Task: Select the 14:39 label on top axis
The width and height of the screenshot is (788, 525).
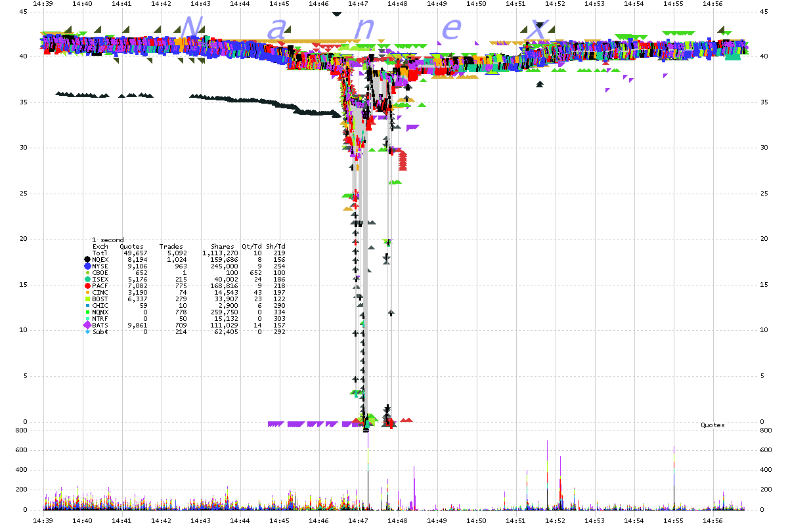Action: pos(43,4)
